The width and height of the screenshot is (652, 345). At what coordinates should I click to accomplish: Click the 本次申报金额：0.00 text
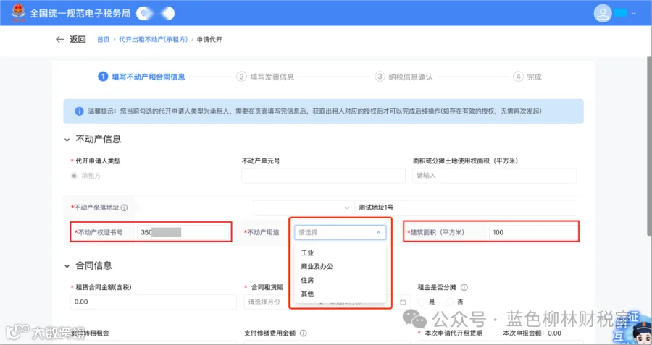click(532, 333)
